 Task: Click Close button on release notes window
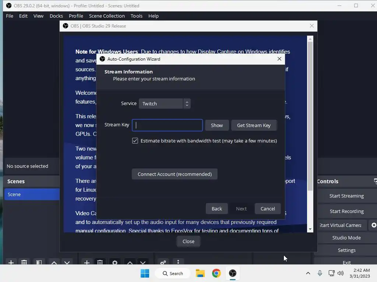pos(188,242)
